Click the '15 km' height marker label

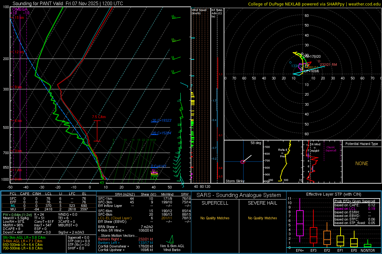20,18
